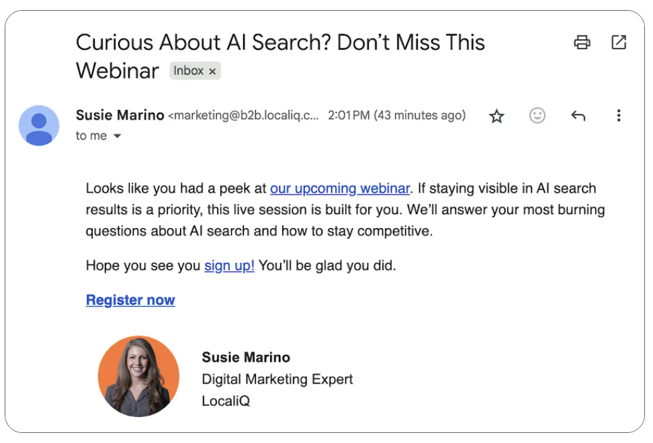The image size is (653, 443).
Task: Remove the Inbox label with the x
Action: [x=212, y=72]
